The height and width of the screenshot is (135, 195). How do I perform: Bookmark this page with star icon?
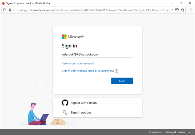(x=182, y=10)
